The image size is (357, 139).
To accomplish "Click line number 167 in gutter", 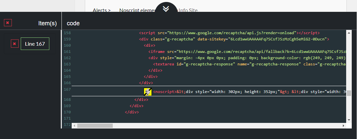I will [x=67, y=89].
